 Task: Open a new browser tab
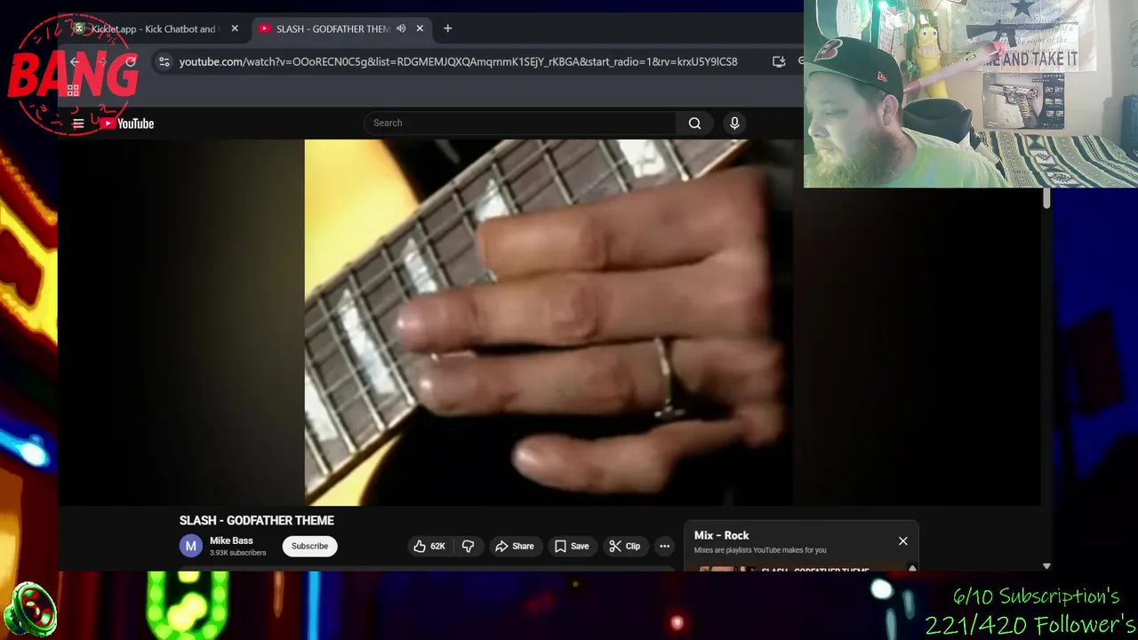point(448,28)
